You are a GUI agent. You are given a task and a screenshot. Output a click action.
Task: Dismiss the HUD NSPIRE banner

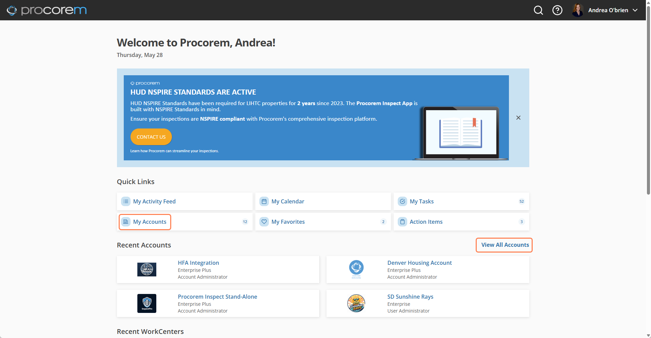518,118
